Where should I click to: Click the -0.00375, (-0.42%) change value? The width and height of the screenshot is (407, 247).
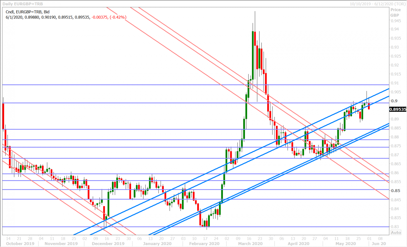109,17
